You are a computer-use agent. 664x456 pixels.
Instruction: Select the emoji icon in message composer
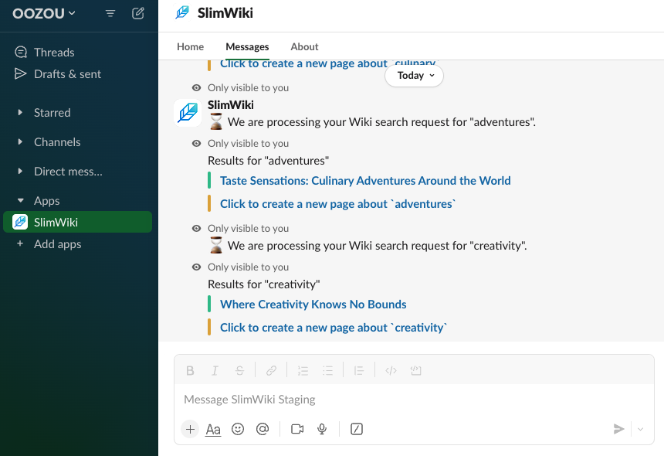238,429
